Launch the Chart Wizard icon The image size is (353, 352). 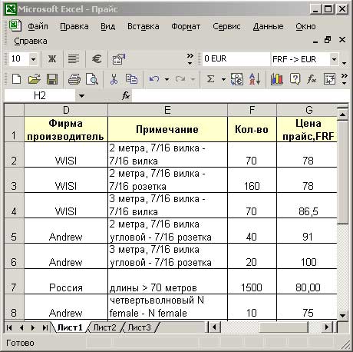[277, 79]
